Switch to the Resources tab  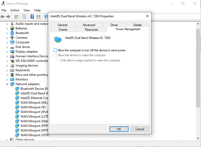click(91, 30)
